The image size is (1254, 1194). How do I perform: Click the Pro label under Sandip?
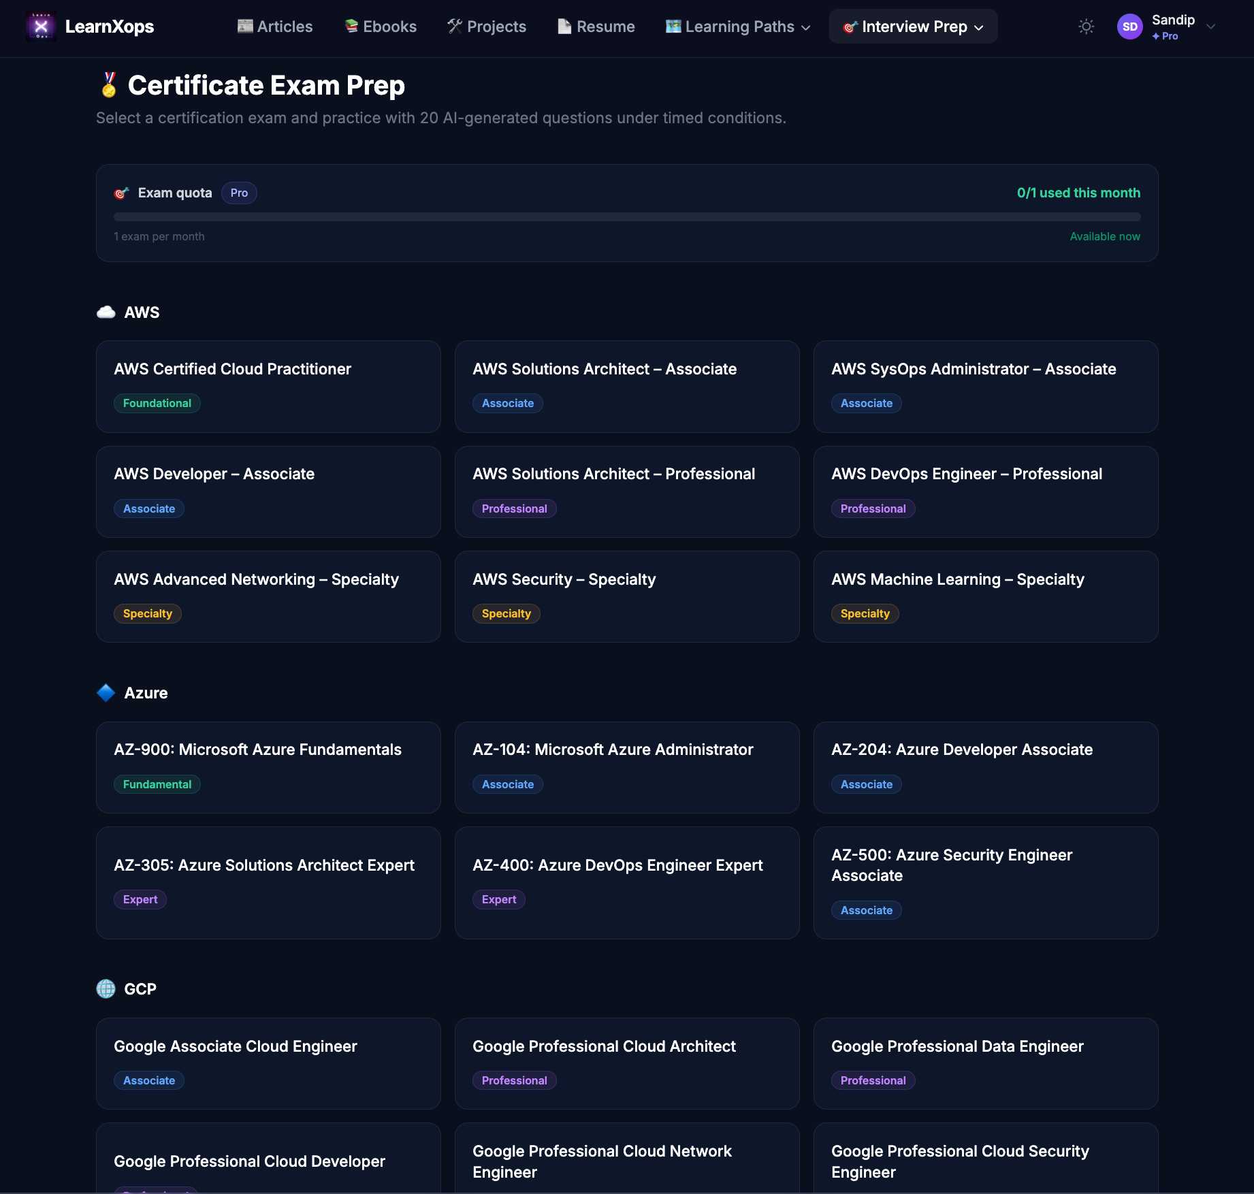click(1165, 37)
